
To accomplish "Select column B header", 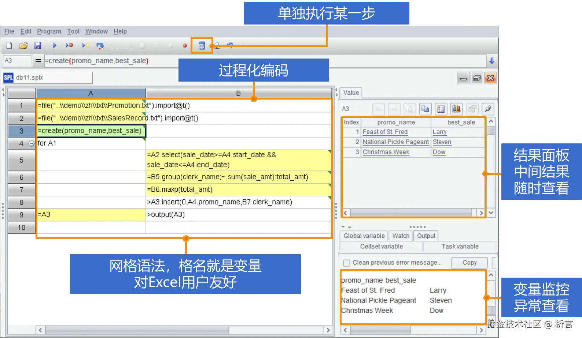I will click(x=238, y=93).
